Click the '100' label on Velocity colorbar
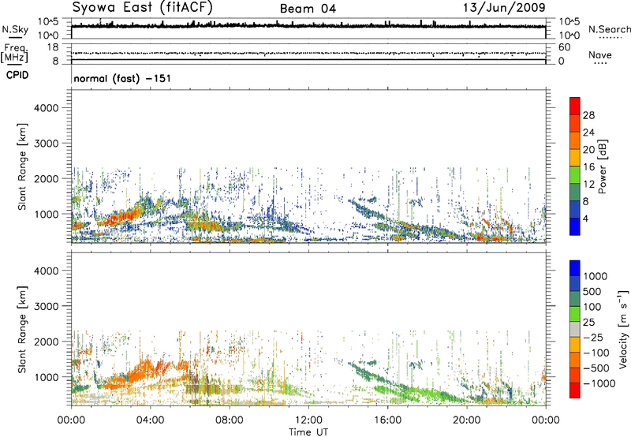 [x=592, y=307]
